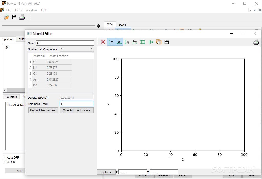The image size is (262, 179).
Task: Reset zoom with the red X plot icon
Action: pos(103,42)
